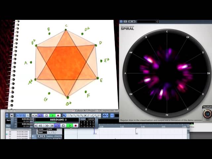Screen dimensions: 212x159
Task: Click Rewind in transport panel
Action: point(40,126)
